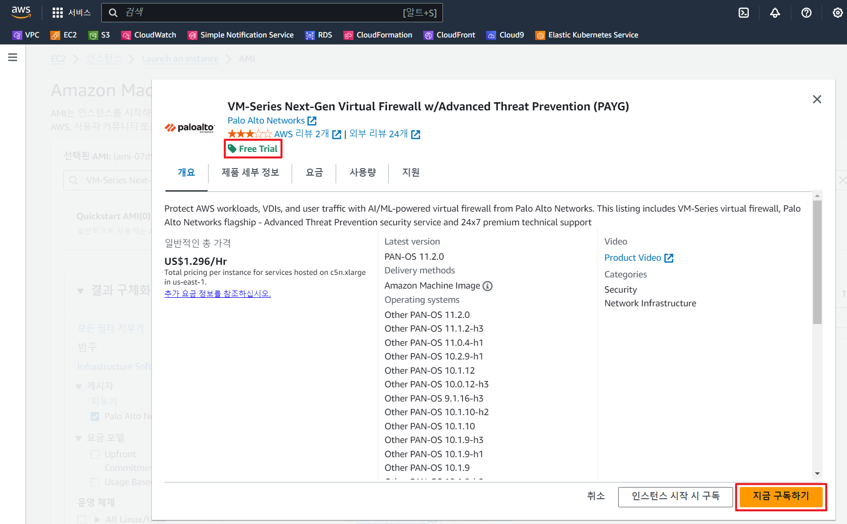The width and height of the screenshot is (847, 524).
Task: Open the CloudFormation service shortcut
Action: [378, 35]
